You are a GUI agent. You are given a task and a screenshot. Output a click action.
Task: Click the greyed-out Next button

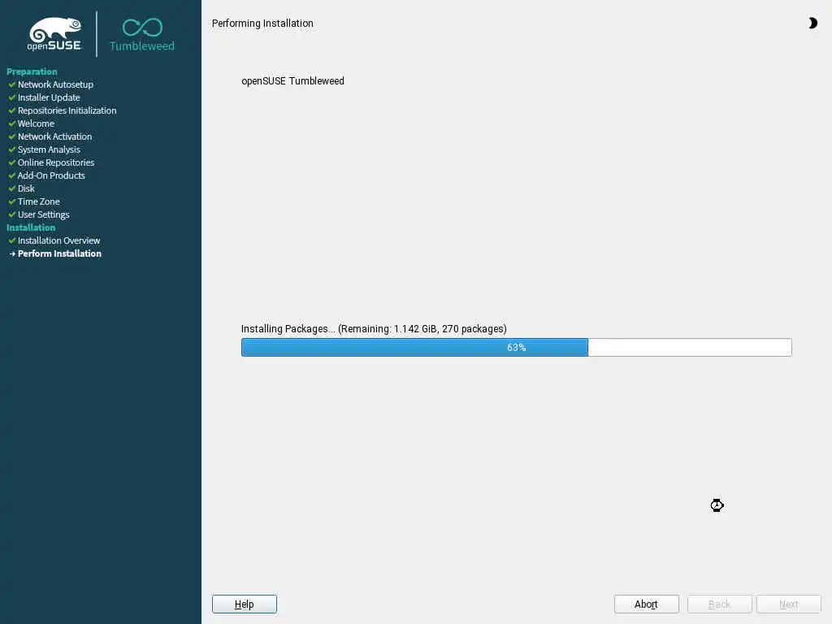[788, 604]
